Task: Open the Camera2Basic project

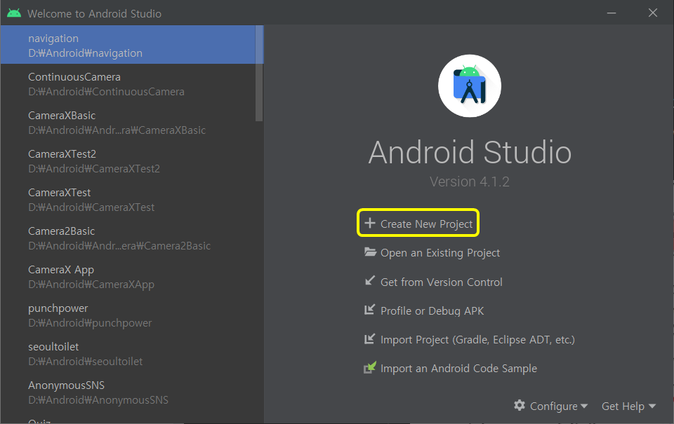Action: (128, 238)
